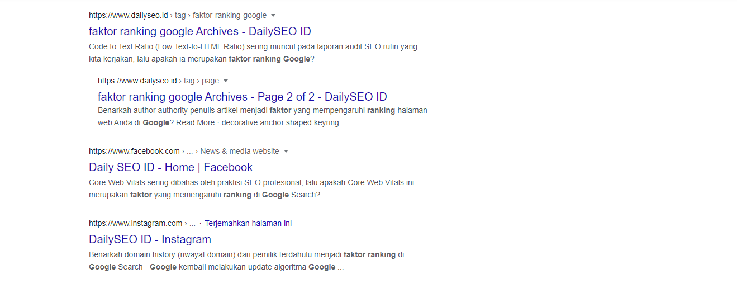Click the dailyseo.id › tag › page breadcrumb URL

[158, 81]
